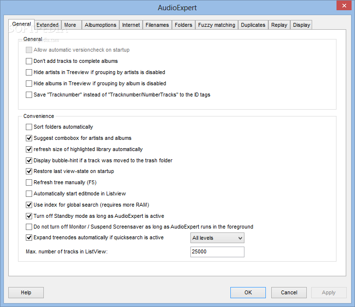Open the More tab

pyautogui.click(x=71, y=25)
